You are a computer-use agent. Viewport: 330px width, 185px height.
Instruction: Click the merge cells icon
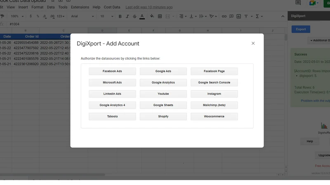(x=168, y=16)
